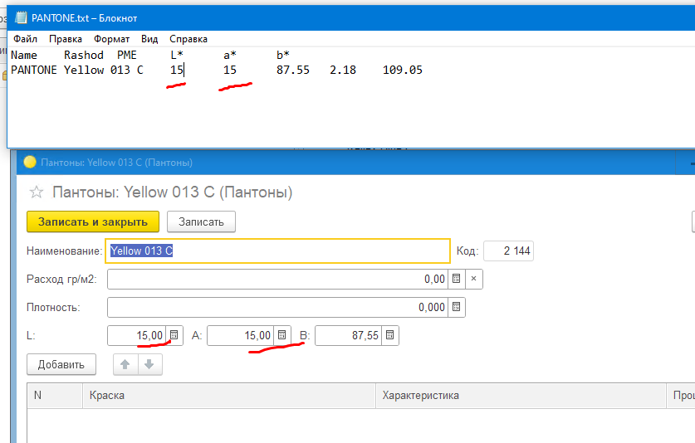The height and width of the screenshot is (443, 695).
Task: Open the calculator for the L field
Action: 174,335
